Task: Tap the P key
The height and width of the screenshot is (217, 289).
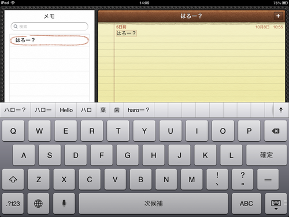Action: click(249, 131)
